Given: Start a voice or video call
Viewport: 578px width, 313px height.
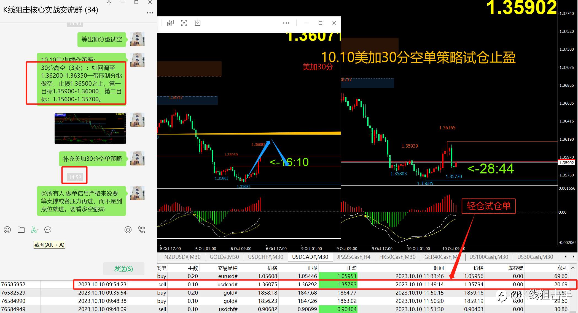Looking at the screenshot, I should click(x=142, y=230).
